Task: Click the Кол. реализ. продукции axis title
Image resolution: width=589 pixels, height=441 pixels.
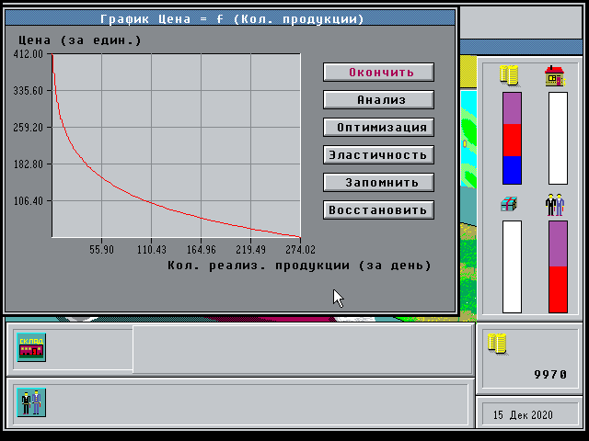Action: (299, 266)
